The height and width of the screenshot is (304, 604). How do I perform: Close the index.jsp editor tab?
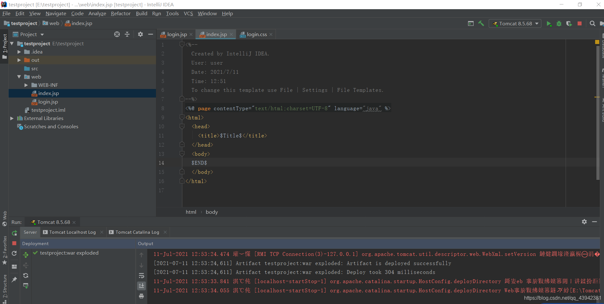(x=231, y=35)
